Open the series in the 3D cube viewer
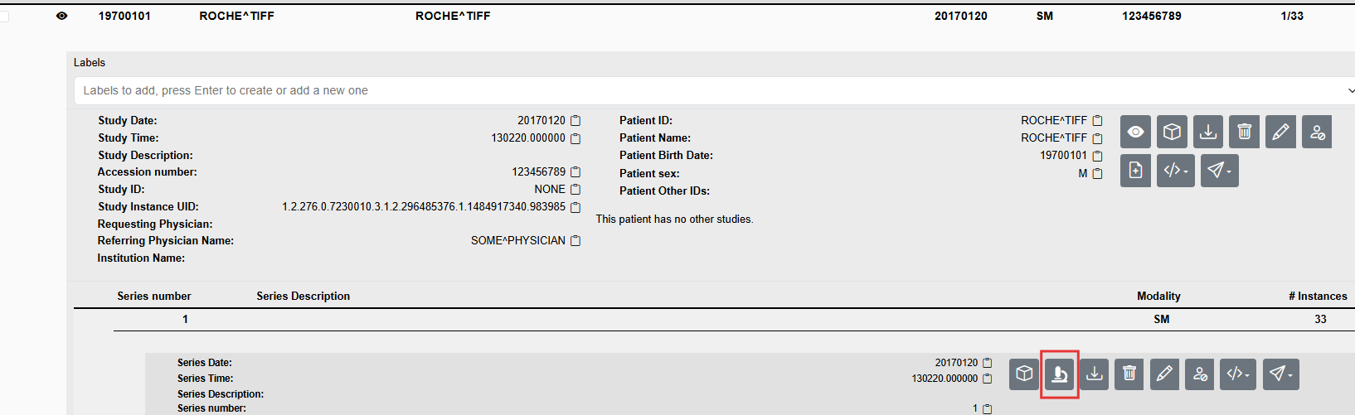 pyautogui.click(x=1024, y=374)
